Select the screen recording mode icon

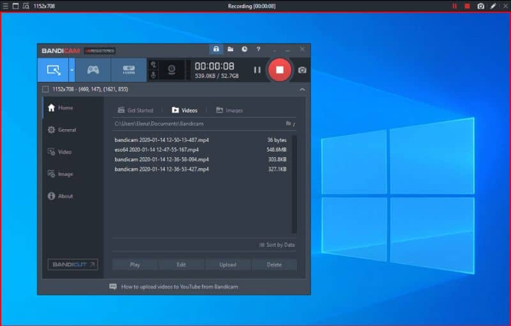[x=53, y=70]
